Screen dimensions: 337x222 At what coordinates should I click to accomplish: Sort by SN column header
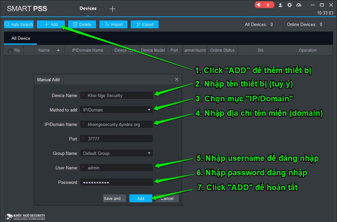click(x=260, y=50)
